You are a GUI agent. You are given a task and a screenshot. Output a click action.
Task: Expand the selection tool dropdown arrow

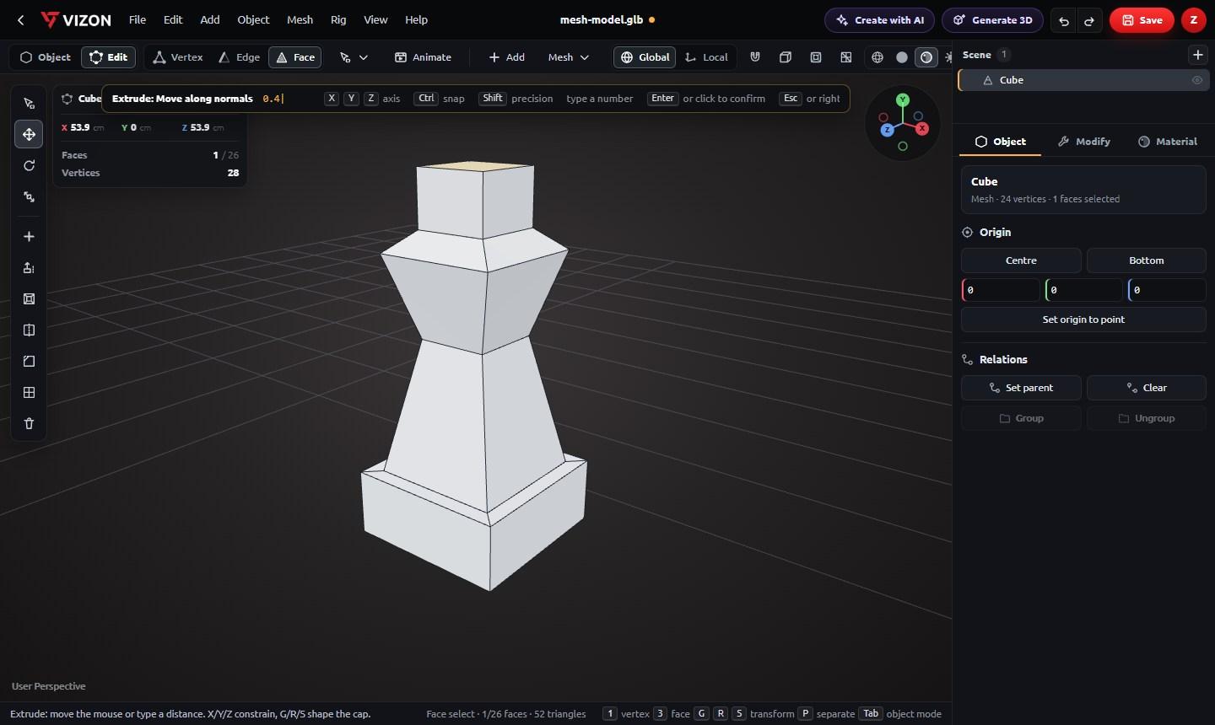pos(364,57)
